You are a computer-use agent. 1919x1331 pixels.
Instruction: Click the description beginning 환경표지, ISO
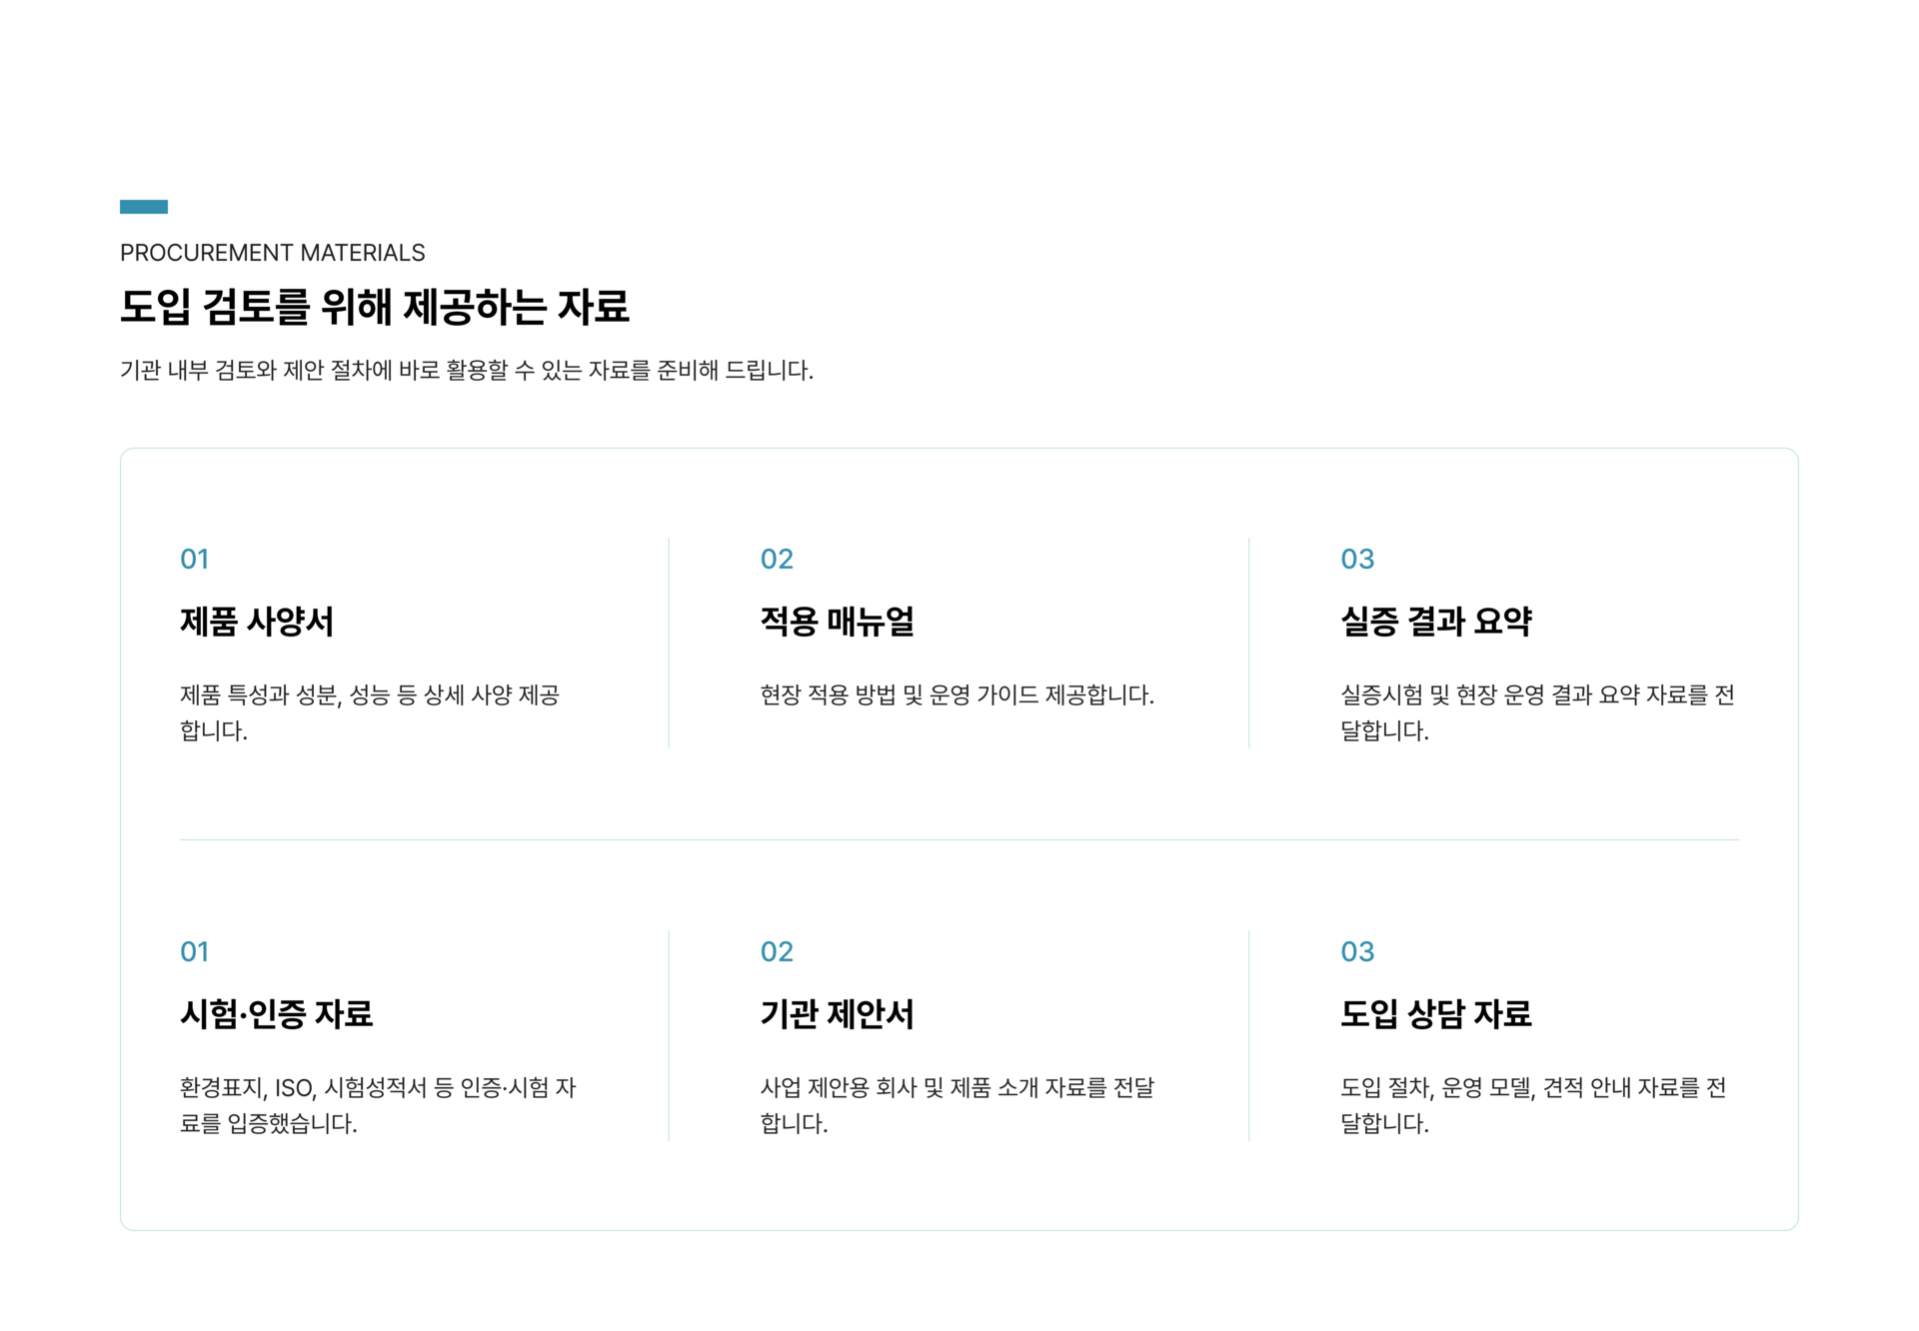coord(378,1105)
